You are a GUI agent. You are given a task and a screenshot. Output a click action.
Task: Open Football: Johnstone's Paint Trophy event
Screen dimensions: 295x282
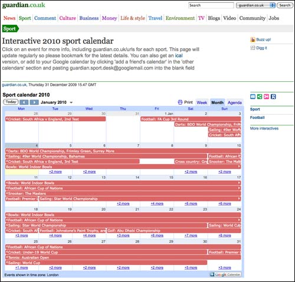point(73,231)
